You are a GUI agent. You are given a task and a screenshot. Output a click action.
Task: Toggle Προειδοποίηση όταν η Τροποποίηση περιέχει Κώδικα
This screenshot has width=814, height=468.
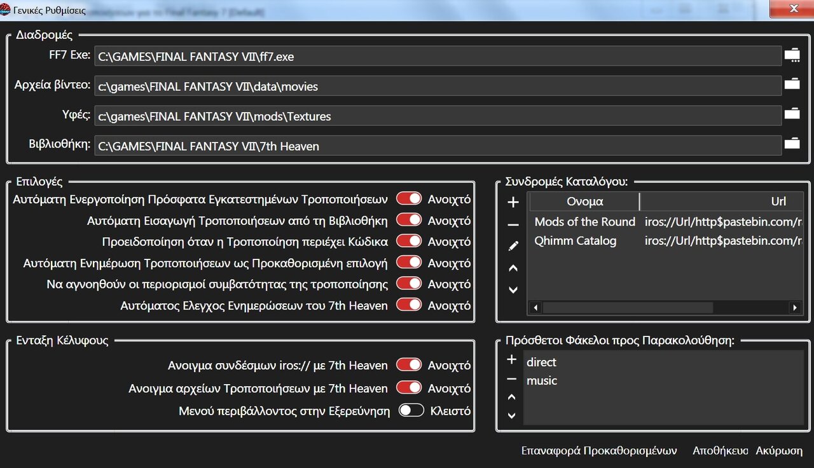tap(409, 242)
